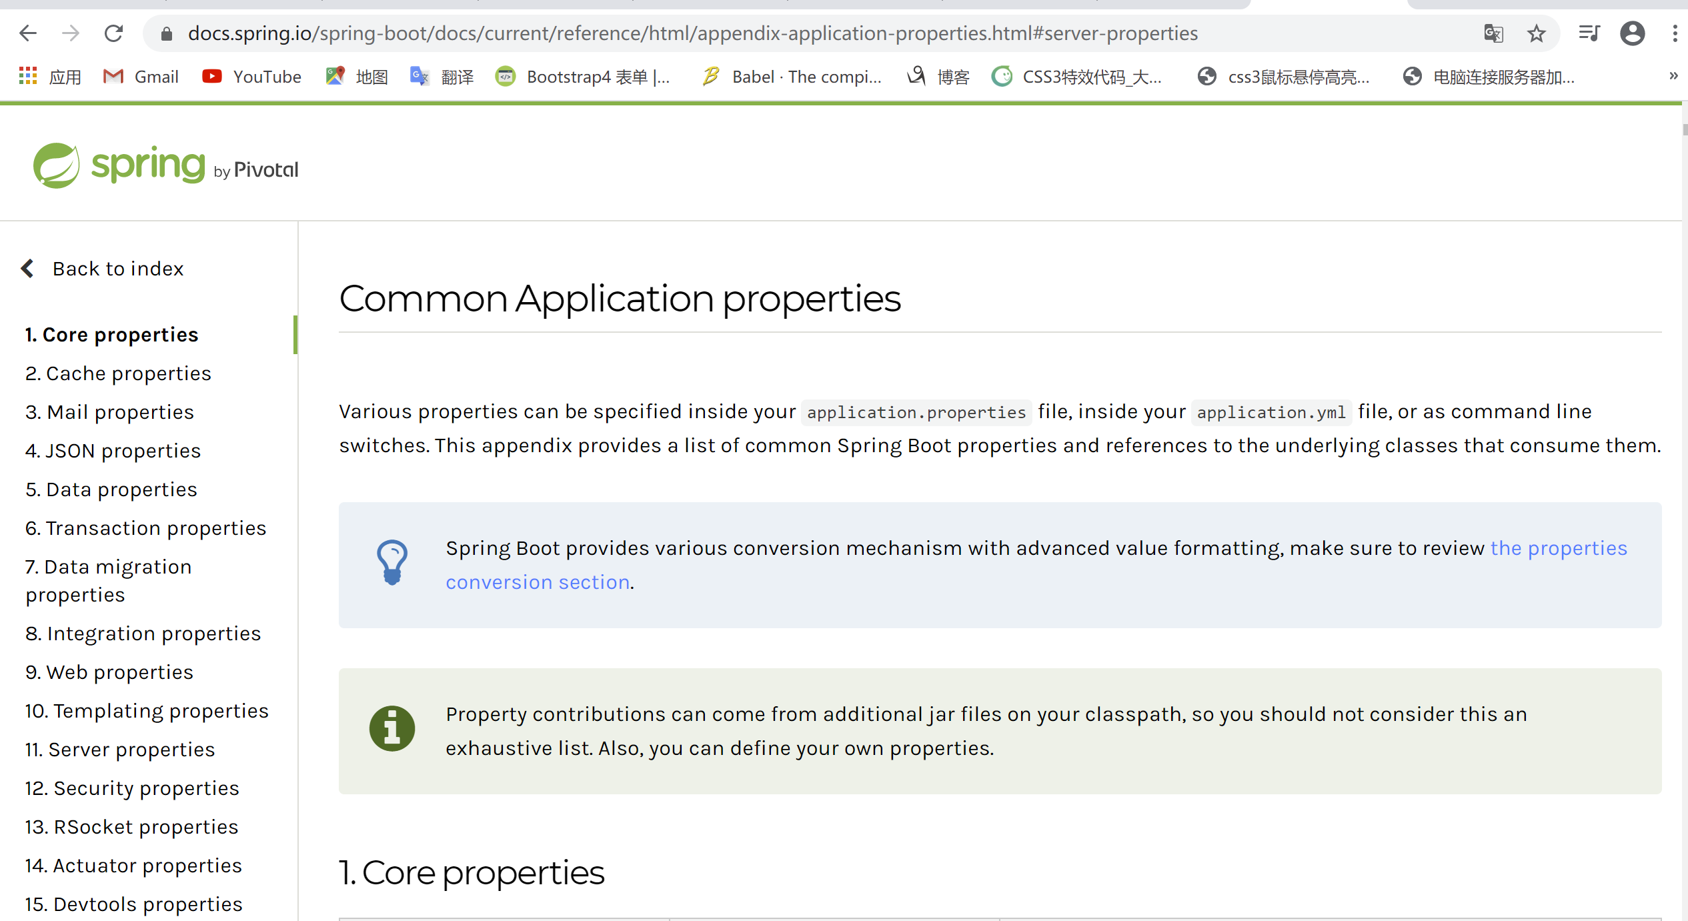Open Chrome's three-dot menu

click(x=1675, y=33)
